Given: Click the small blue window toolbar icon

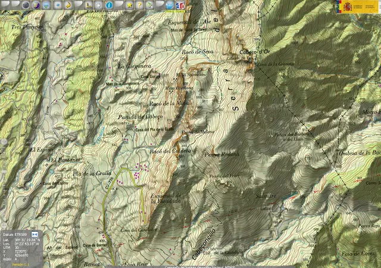Looking at the screenshot, I should point(58,5).
